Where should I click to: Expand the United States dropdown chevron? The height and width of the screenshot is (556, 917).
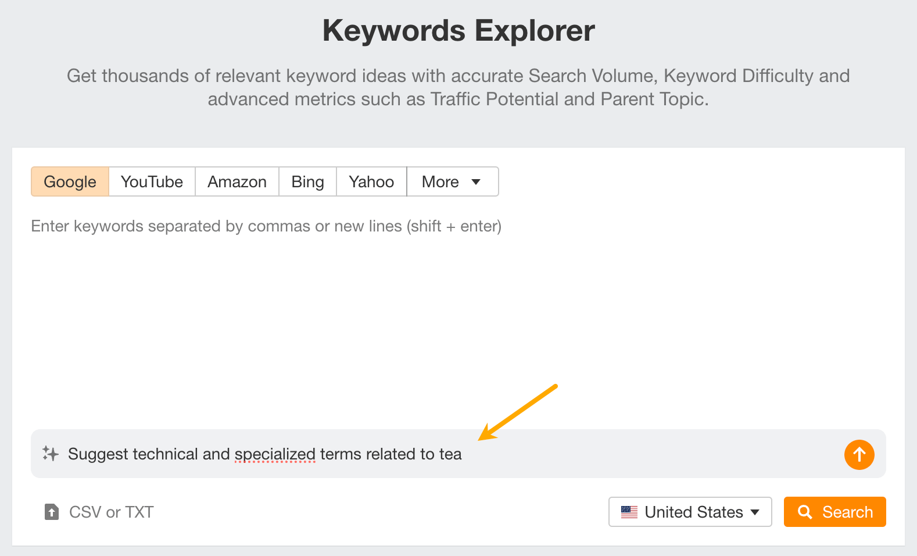755,512
